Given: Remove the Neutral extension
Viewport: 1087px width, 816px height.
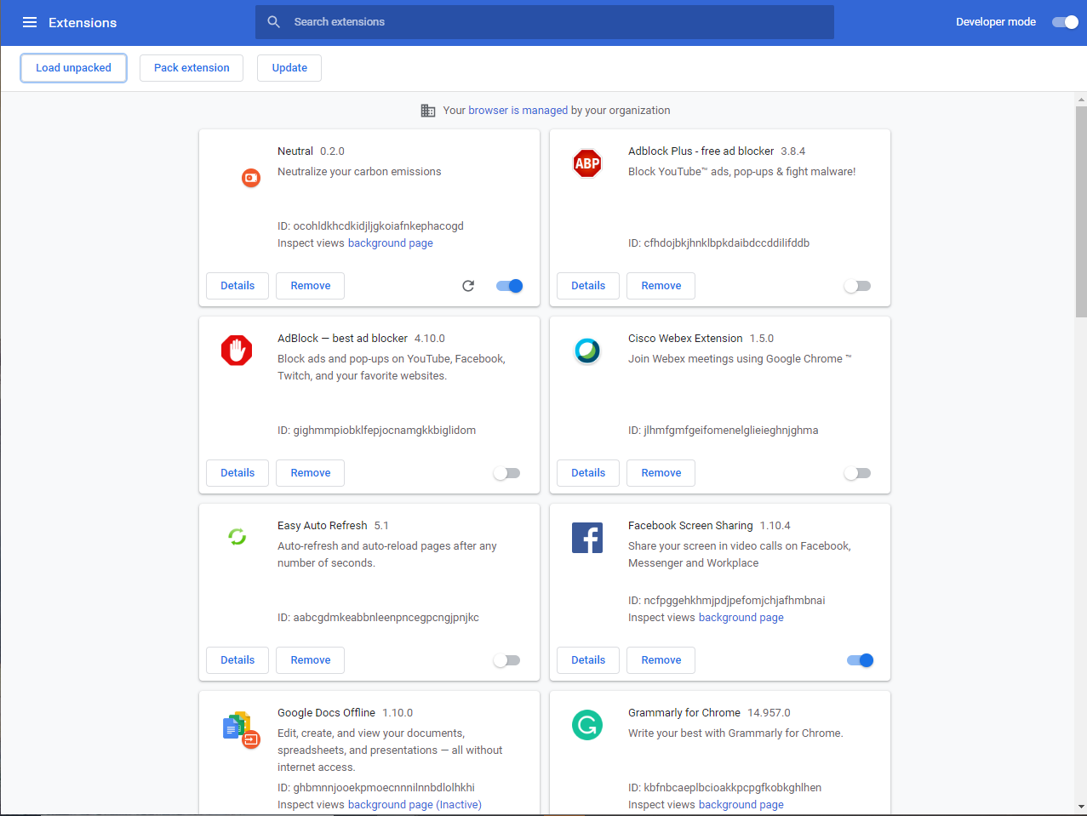Looking at the screenshot, I should click(x=311, y=286).
